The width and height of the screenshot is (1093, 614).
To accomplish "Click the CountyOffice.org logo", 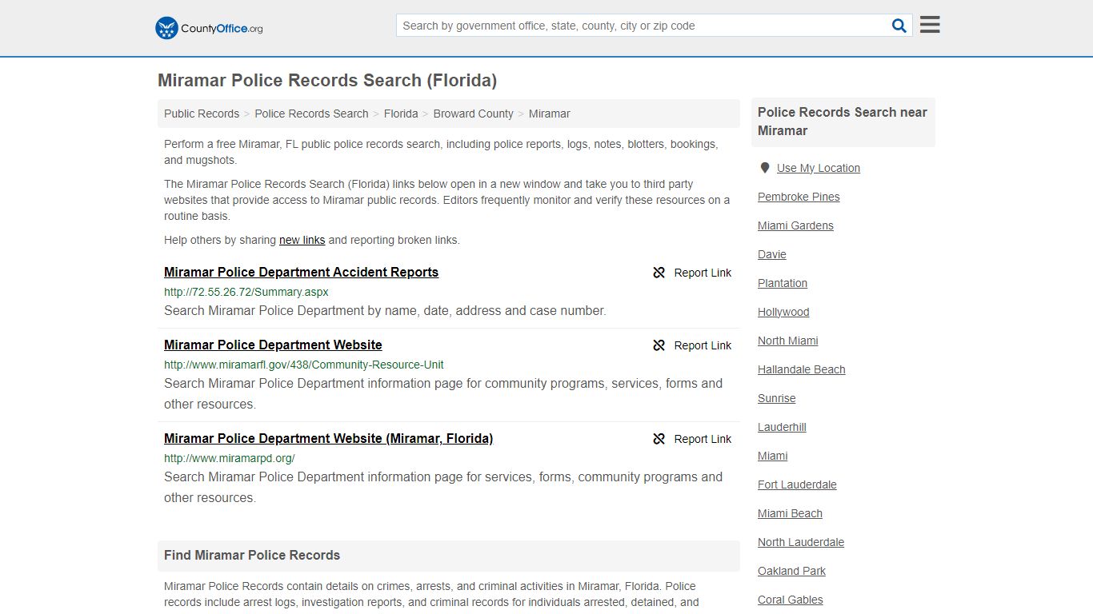I will click(209, 28).
